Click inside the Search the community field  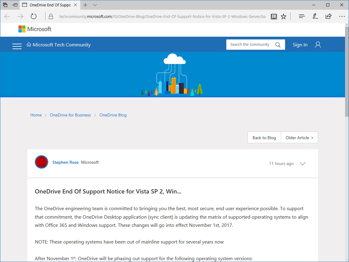(x=250, y=44)
